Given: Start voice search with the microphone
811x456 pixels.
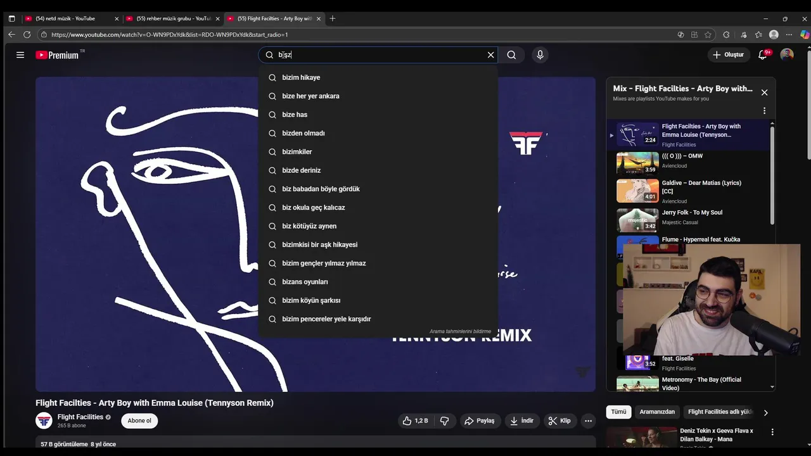Looking at the screenshot, I should 540,55.
